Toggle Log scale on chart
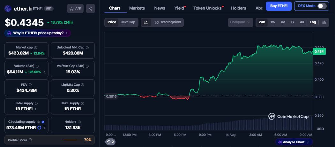 313,22
